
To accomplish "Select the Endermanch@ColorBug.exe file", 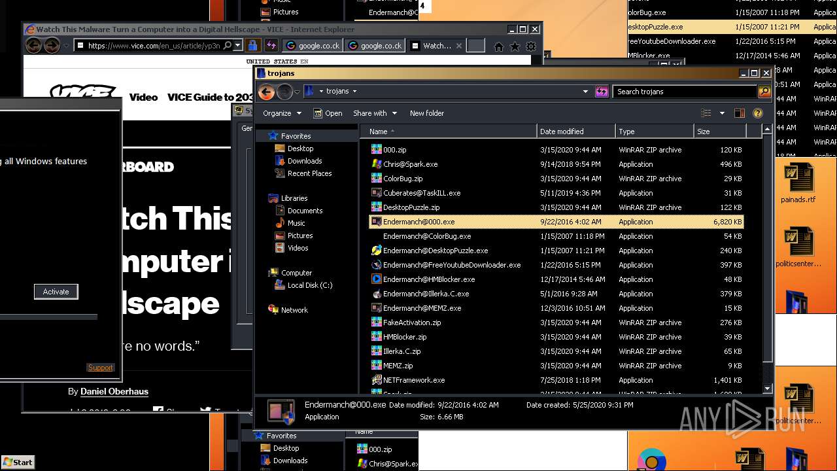I will pyautogui.click(x=556, y=236).
